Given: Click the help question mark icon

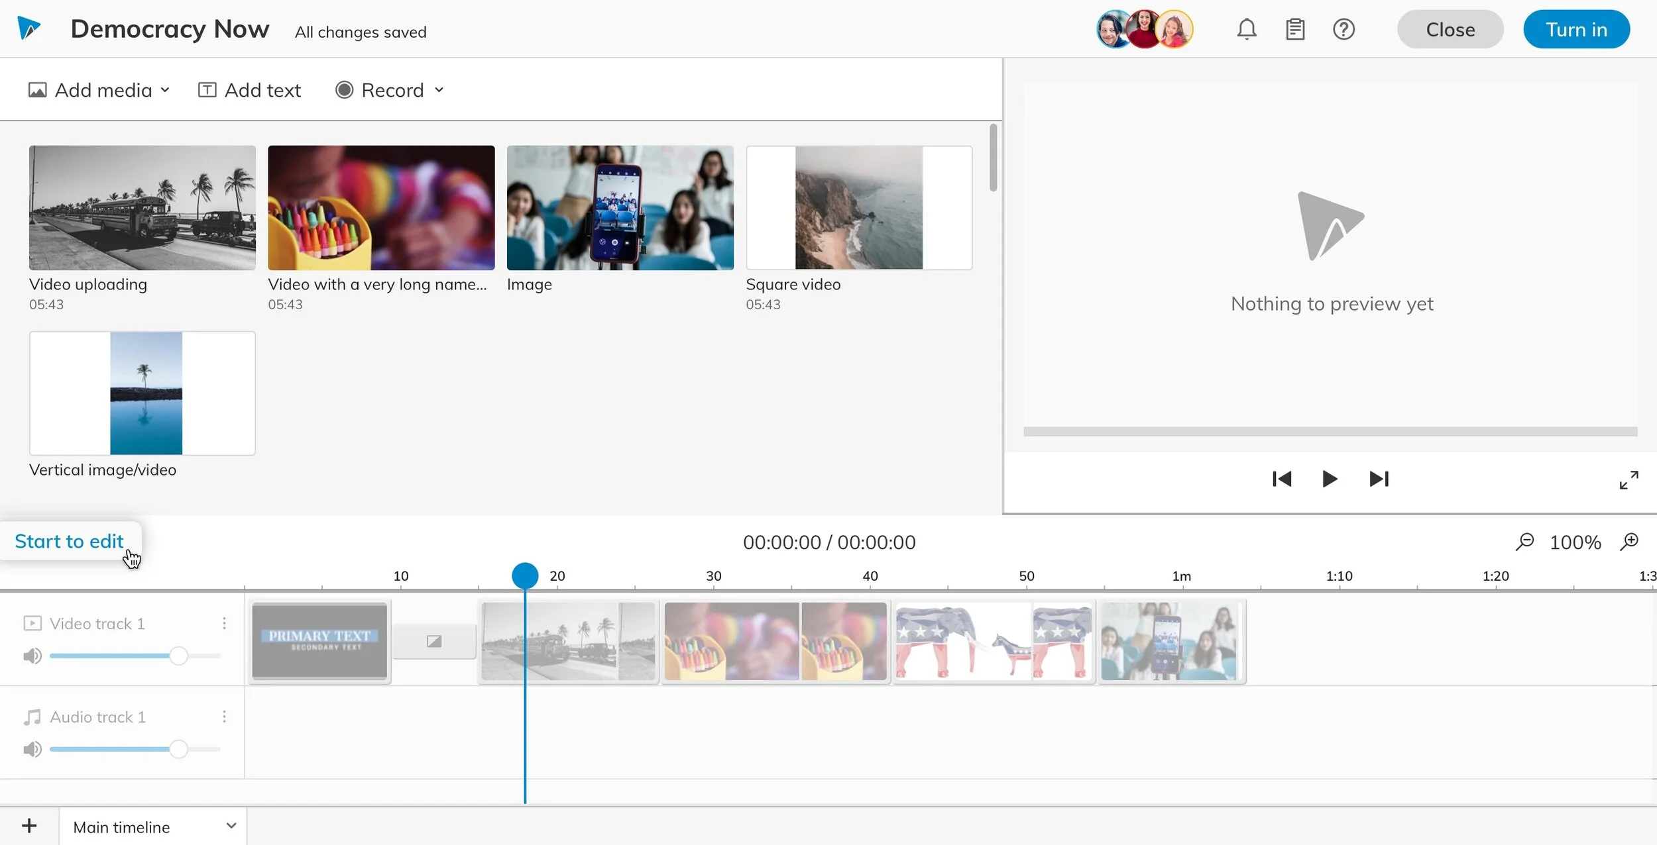Looking at the screenshot, I should (x=1343, y=29).
